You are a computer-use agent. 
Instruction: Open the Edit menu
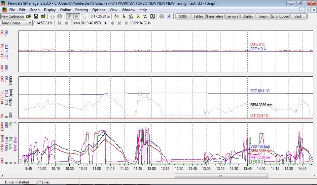click(x=22, y=10)
